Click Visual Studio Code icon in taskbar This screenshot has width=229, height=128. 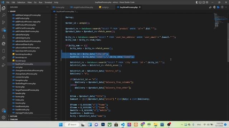click(123, 124)
